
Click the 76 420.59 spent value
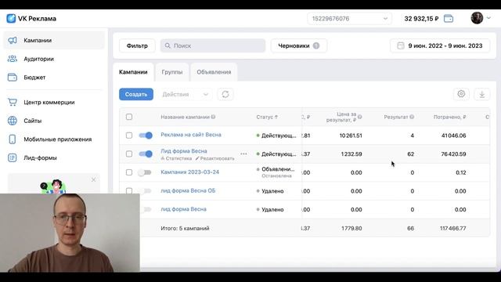click(453, 154)
